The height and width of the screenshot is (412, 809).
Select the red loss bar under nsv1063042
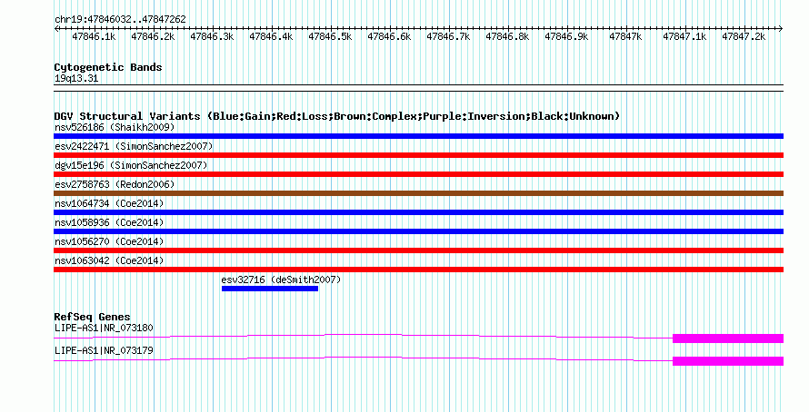point(418,270)
